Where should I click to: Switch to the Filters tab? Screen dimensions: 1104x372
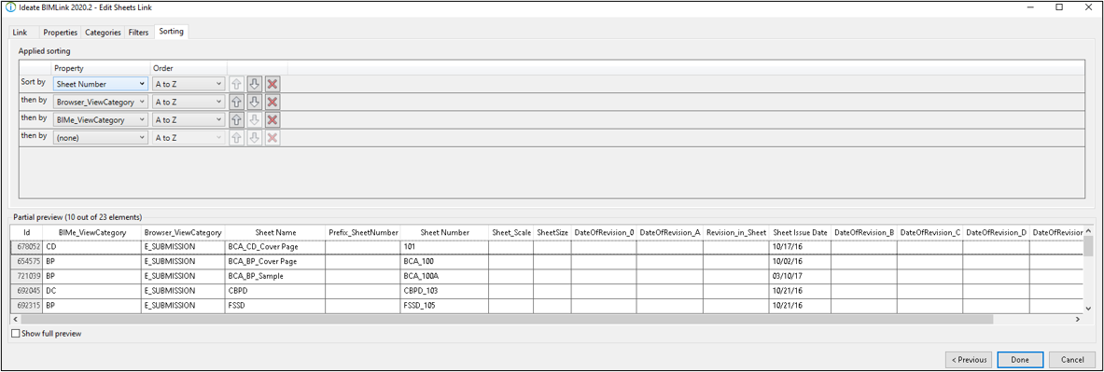click(138, 33)
